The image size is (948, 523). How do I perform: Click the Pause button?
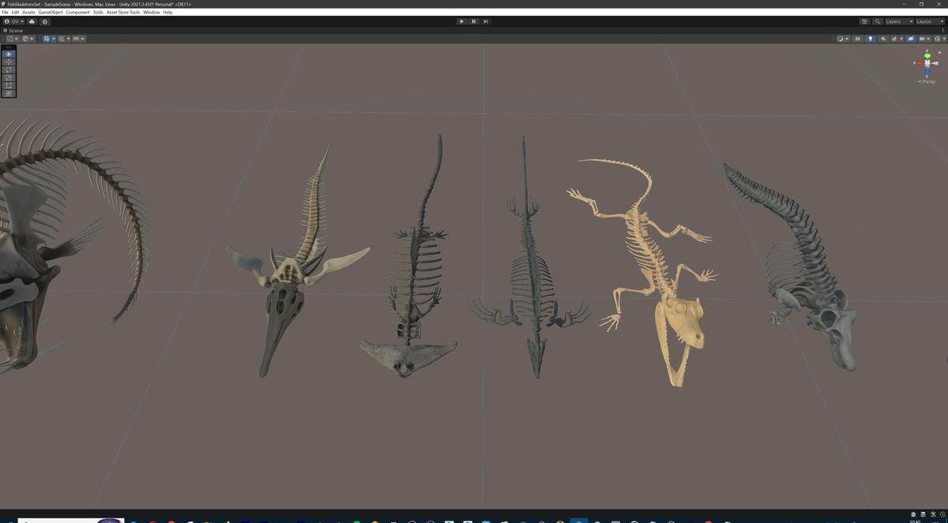click(x=473, y=21)
